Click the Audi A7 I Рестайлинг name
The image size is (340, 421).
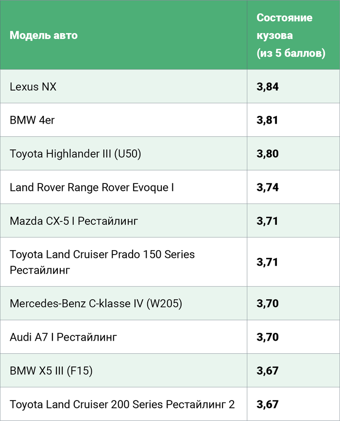(63, 337)
